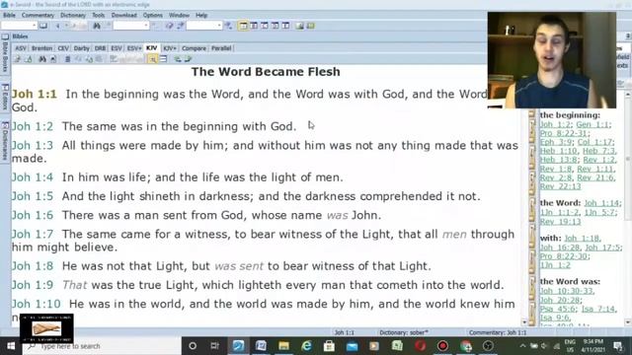
Task: Click the book icon beside first combo box
Action: [x=43, y=26]
